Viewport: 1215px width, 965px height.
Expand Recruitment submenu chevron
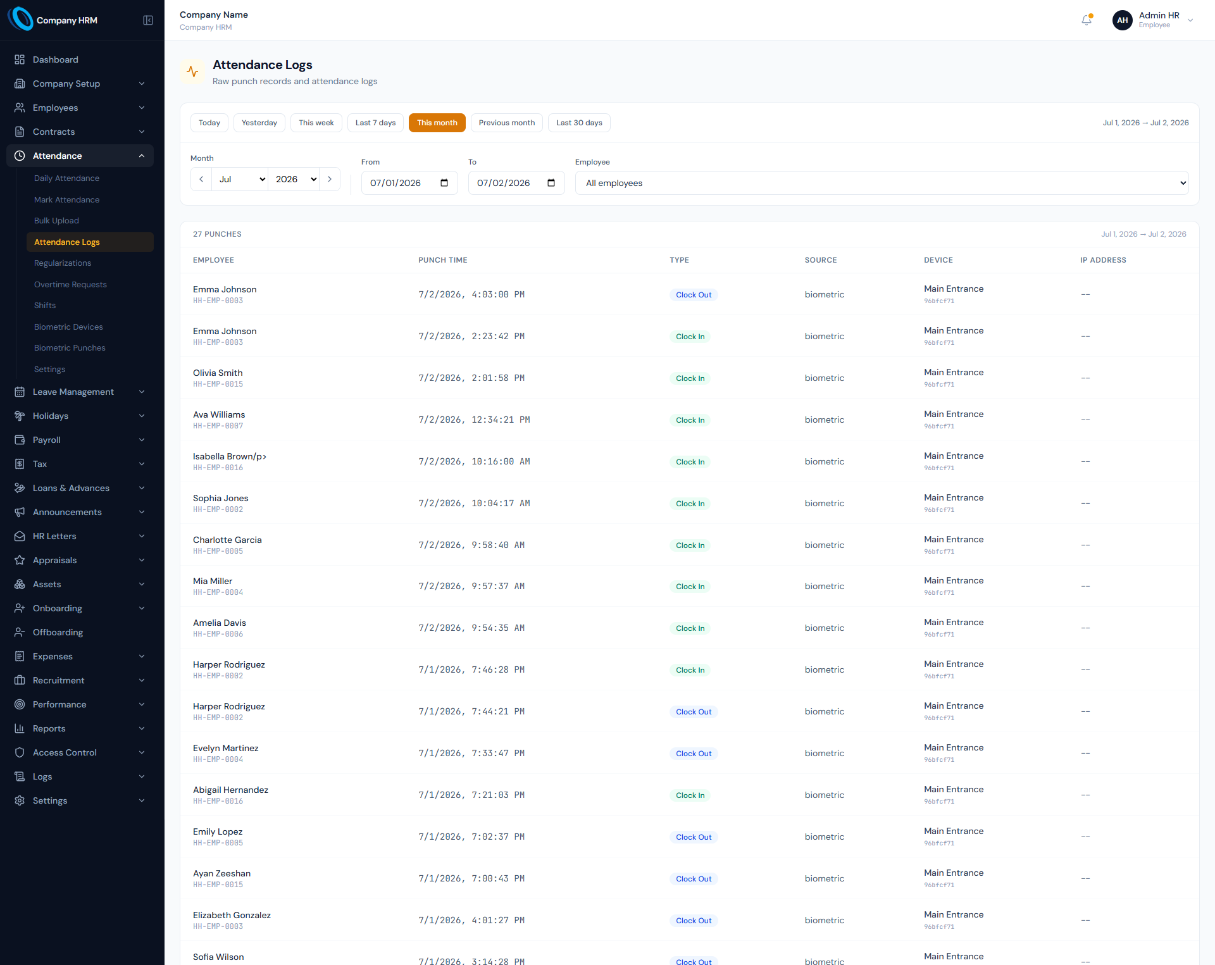(142, 680)
